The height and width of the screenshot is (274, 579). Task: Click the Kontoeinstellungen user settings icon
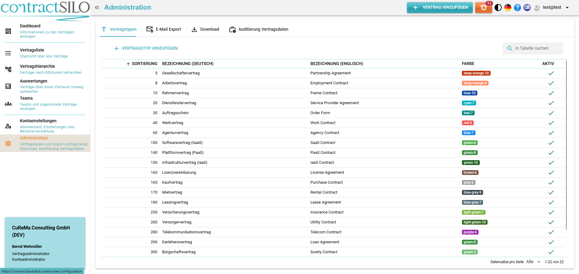(x=8, y=126)
